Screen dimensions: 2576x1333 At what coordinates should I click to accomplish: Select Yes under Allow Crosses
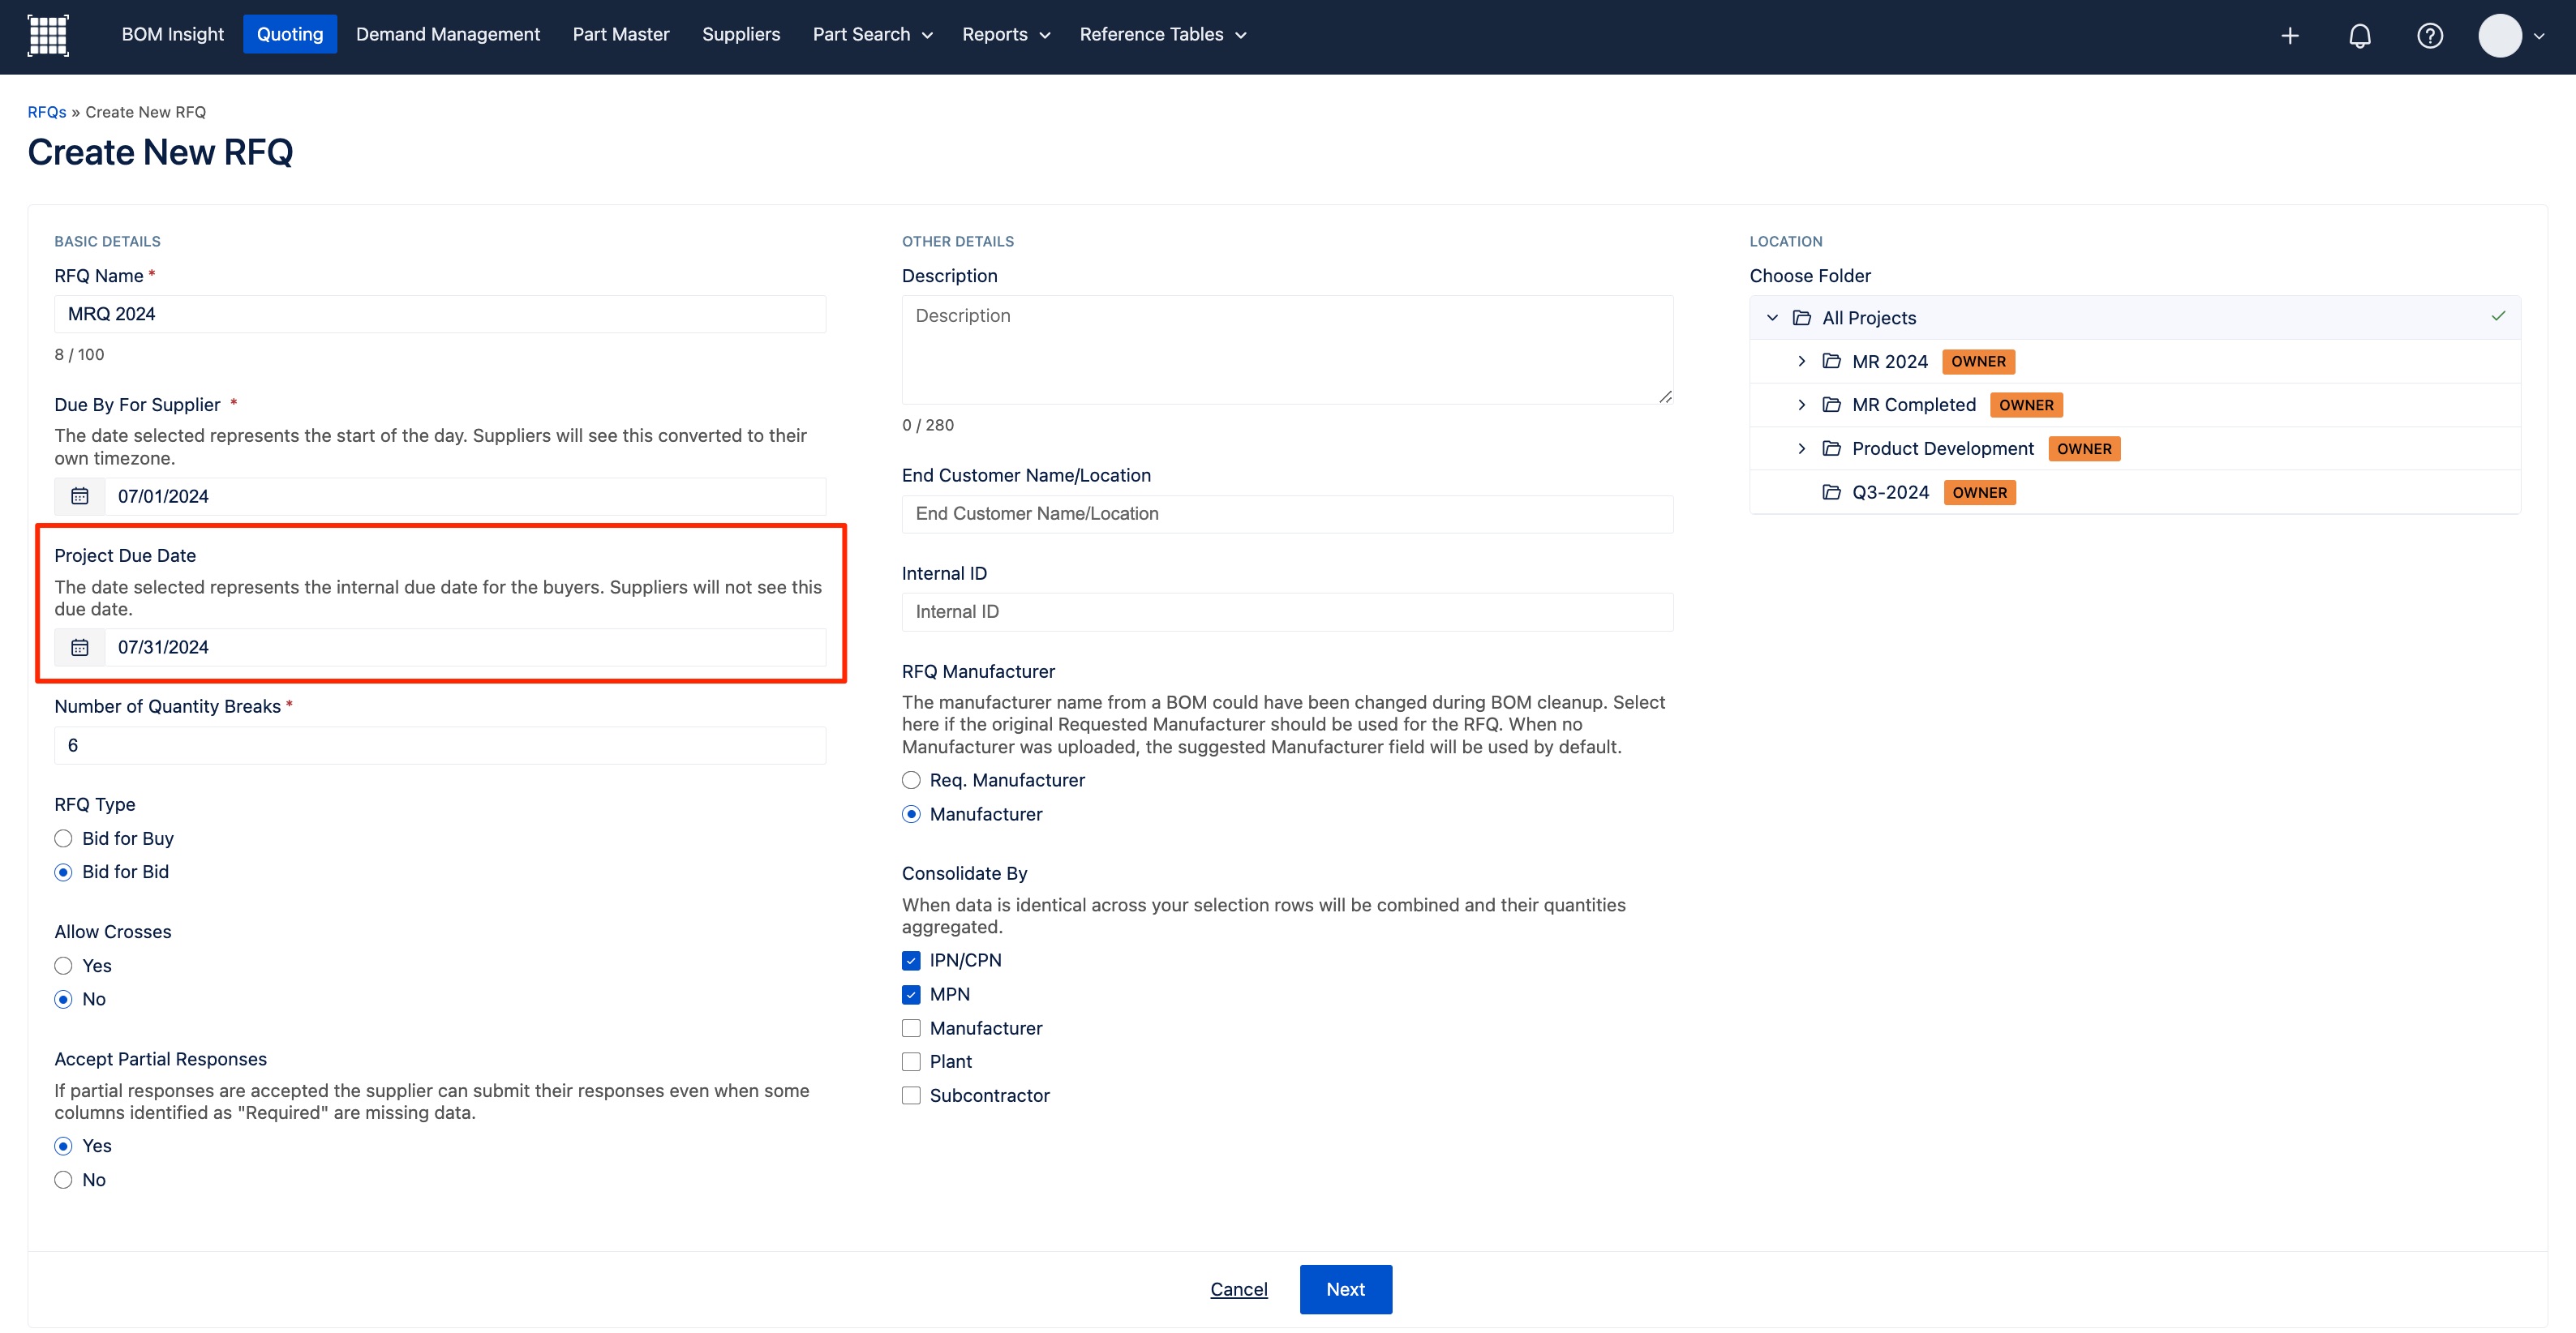pos(64,965)
